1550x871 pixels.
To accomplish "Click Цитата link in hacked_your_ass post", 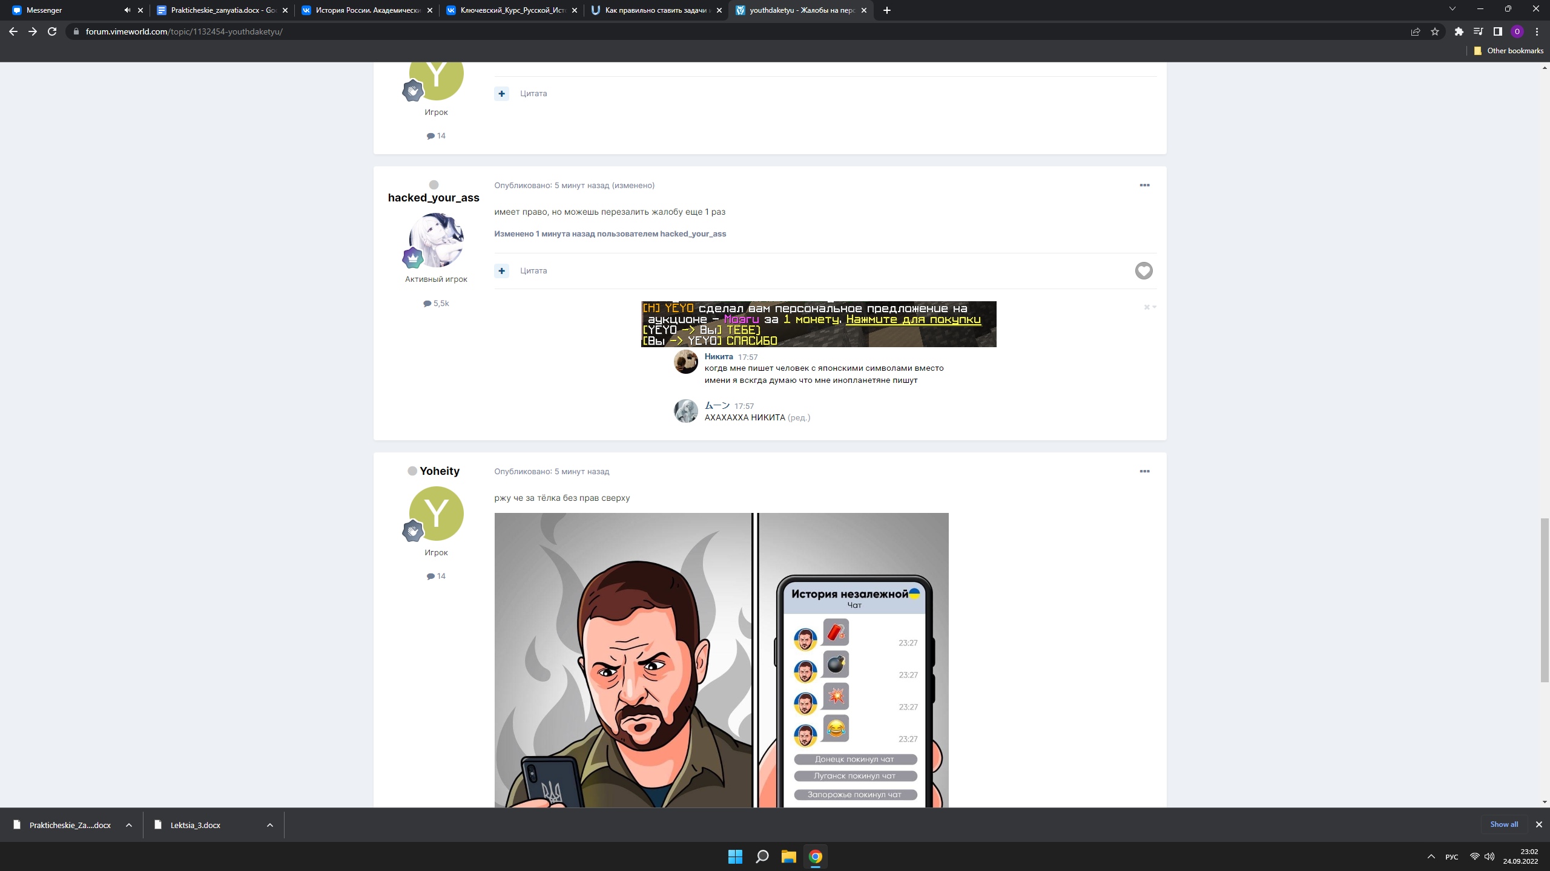I will click(533, 270).
